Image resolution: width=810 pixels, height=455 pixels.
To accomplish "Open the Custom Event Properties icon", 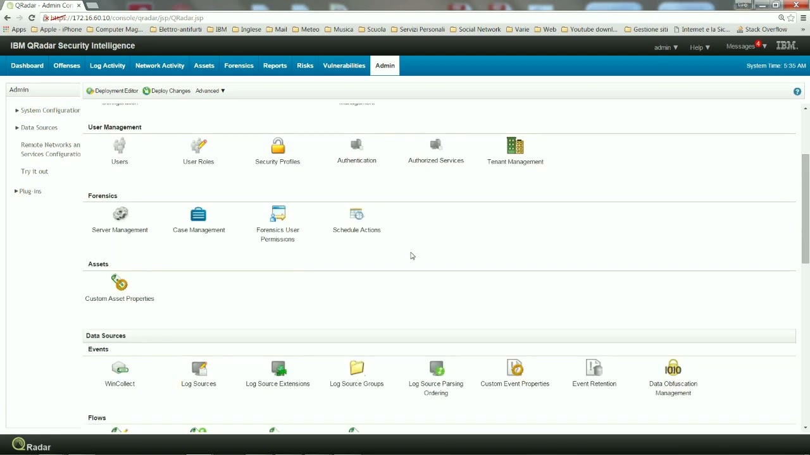I will tap(515, 368).
